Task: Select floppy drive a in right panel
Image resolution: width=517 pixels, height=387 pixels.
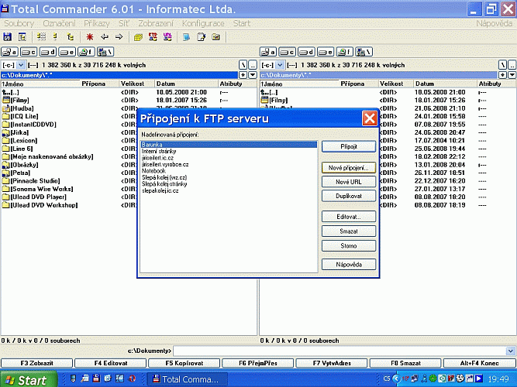Action: pos(268,52)
